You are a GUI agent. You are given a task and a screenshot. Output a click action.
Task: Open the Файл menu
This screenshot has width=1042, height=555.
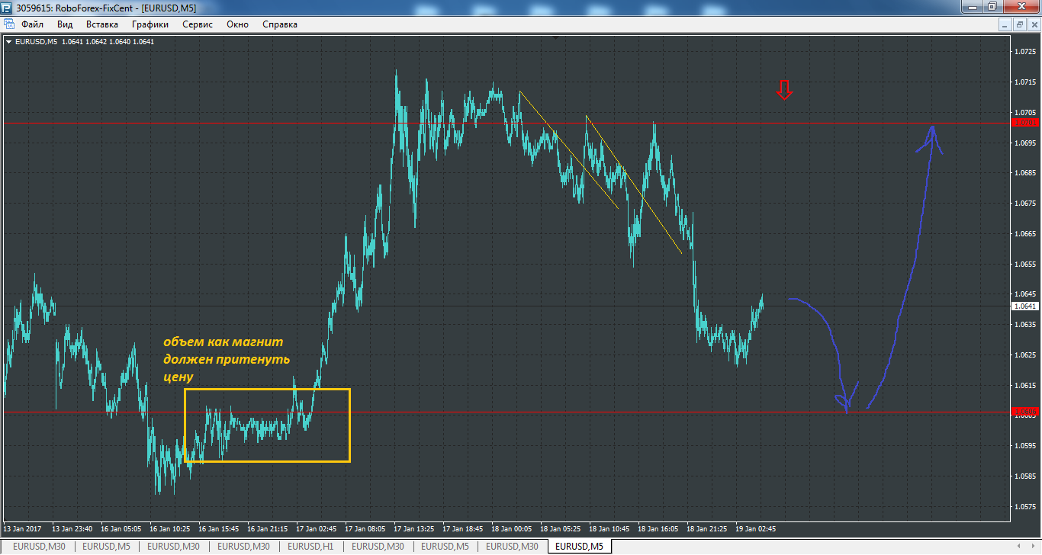click(x=32, y=24)
